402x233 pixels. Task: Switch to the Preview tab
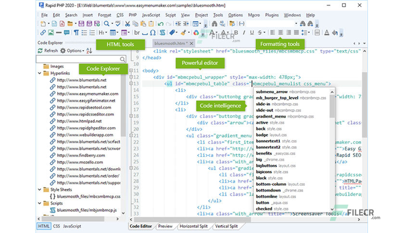[x=165, y=226]
